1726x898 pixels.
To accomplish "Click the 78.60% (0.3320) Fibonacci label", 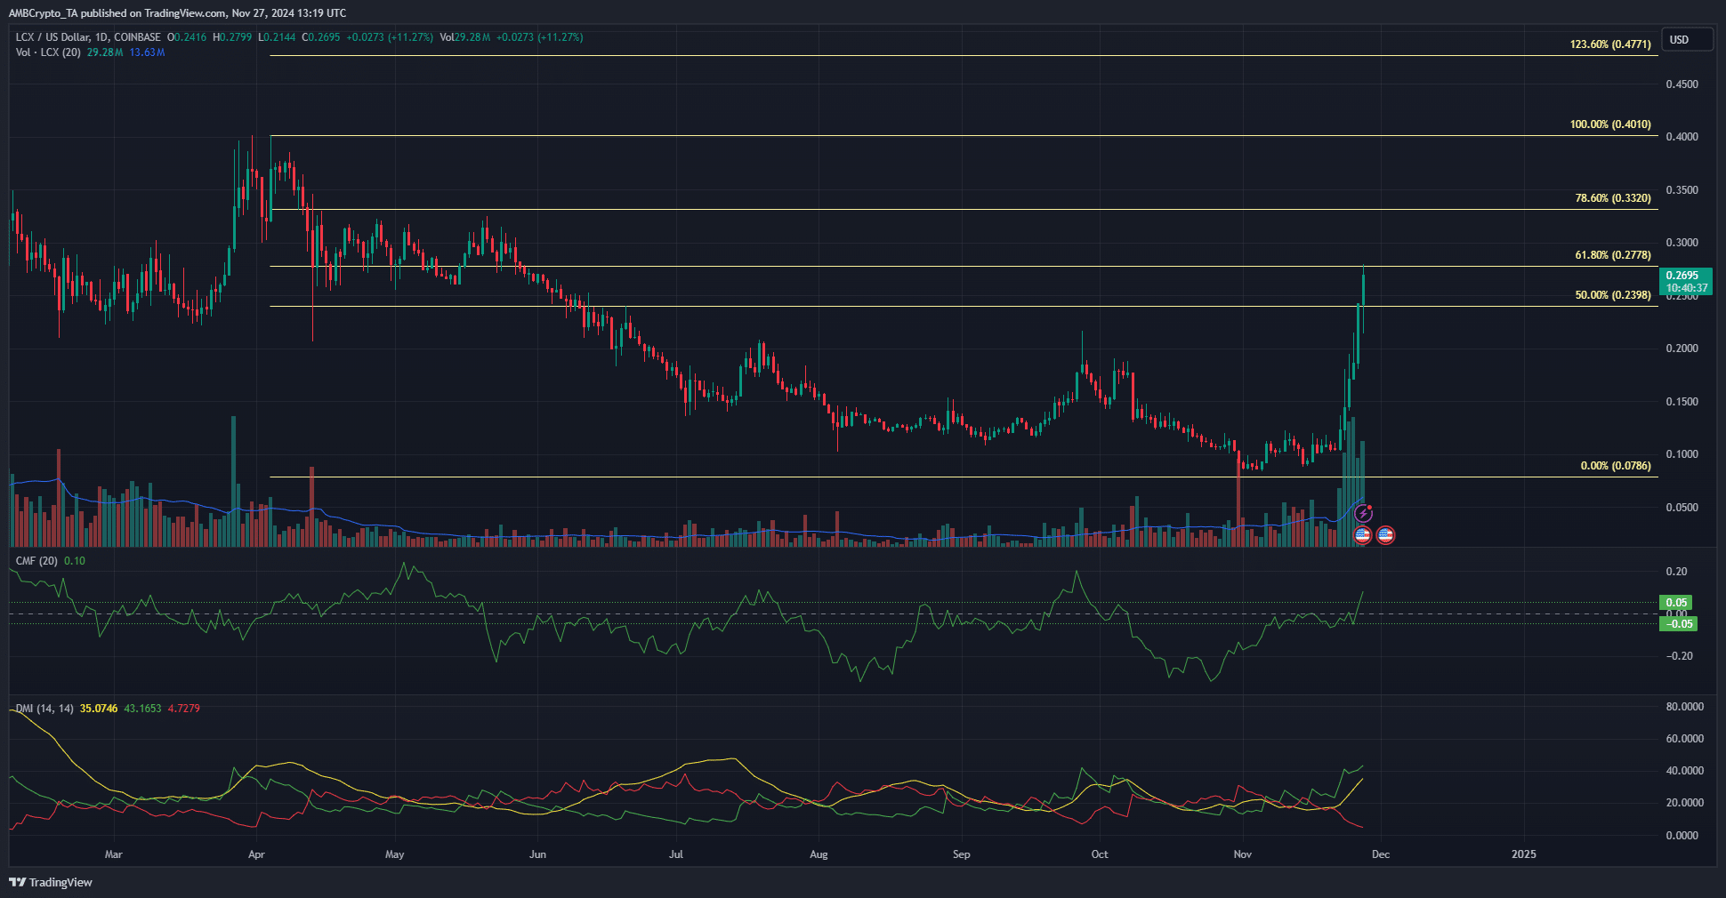I will pyautogui.click(x=1613, y=198).
